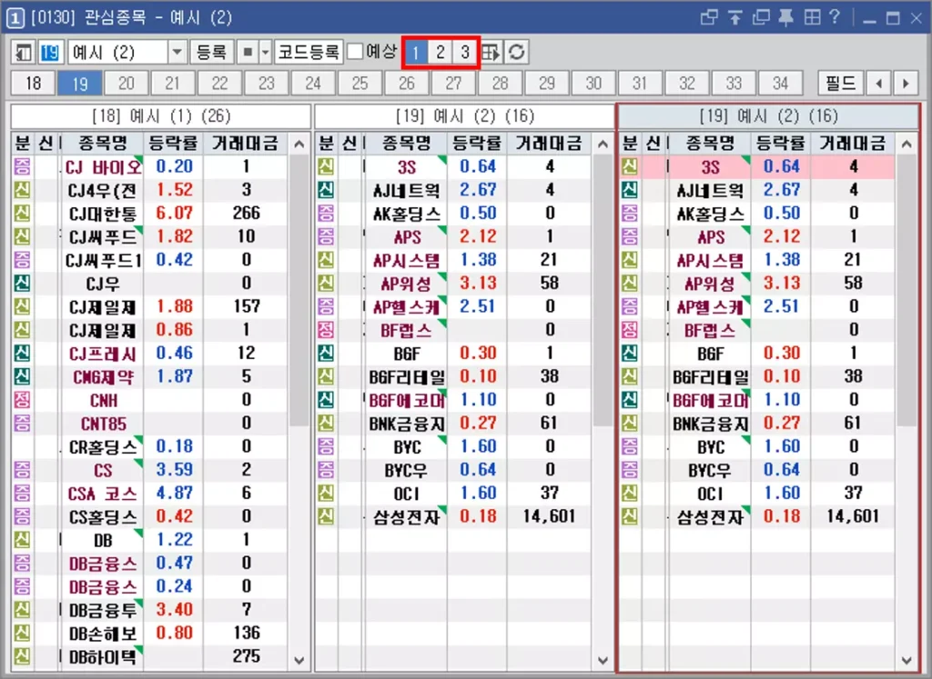Sort selected [19] panel by 거래대금 header
The image size is (932, 679).
tap(852, 144)
